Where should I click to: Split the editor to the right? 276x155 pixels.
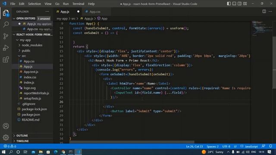click(264, 12)
